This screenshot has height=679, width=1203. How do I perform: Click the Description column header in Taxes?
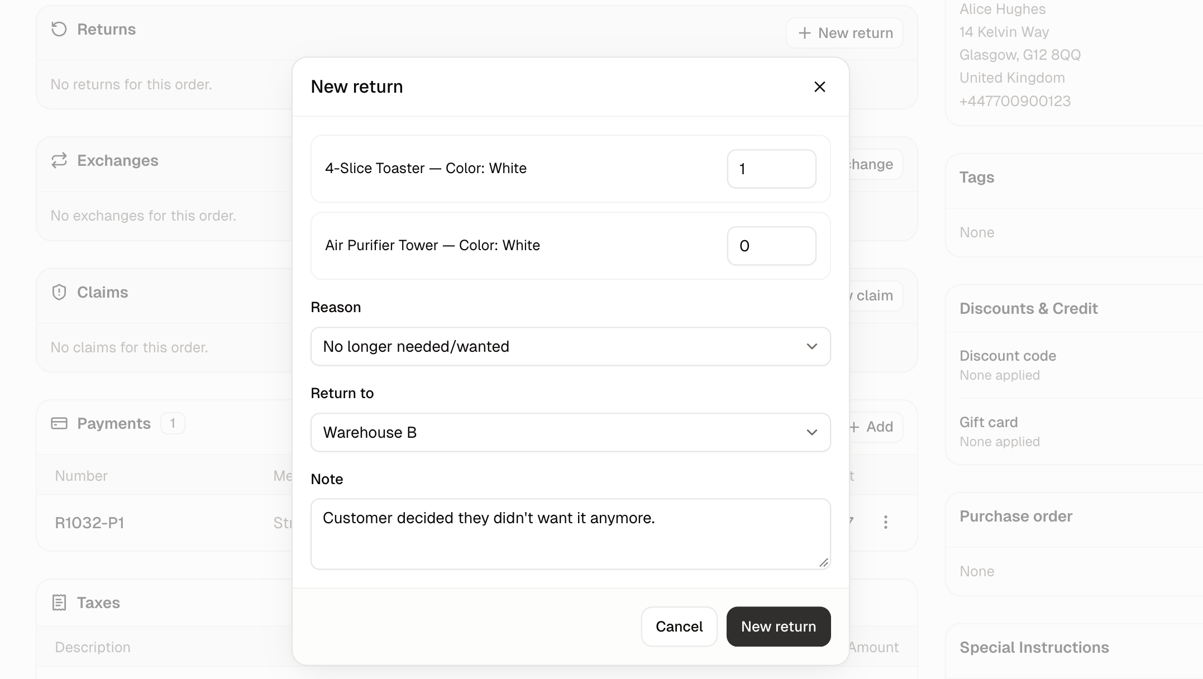(x=93, y=647)
